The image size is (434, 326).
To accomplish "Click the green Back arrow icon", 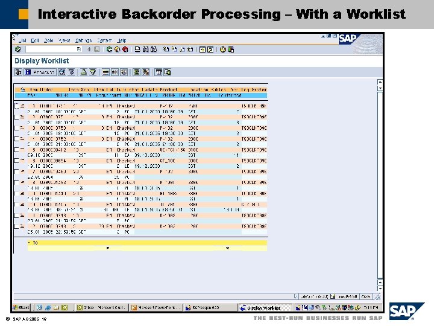I will (x=109, y=50).
